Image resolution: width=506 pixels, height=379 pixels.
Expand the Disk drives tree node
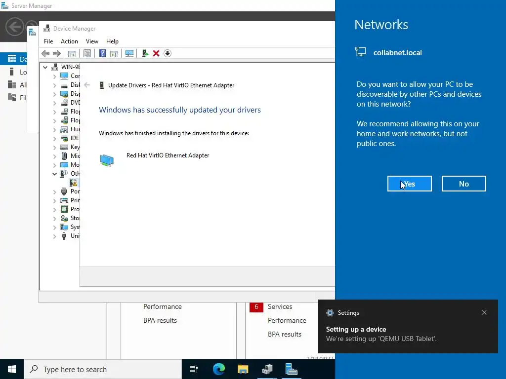click(54, 85)
